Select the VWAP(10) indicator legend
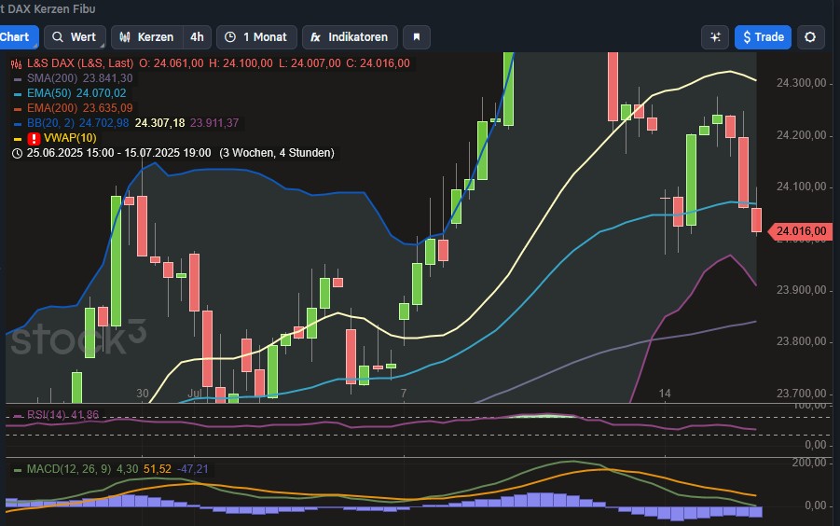The width and height of the screenshot is (840, 526). [x=70, y=138]
